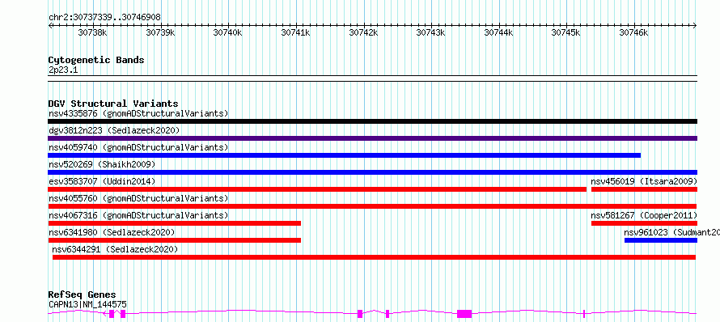Select the 2p23.1 cytogenetic band label
Viewport: 720px width, 322px height.
click(x=63, y=70)
